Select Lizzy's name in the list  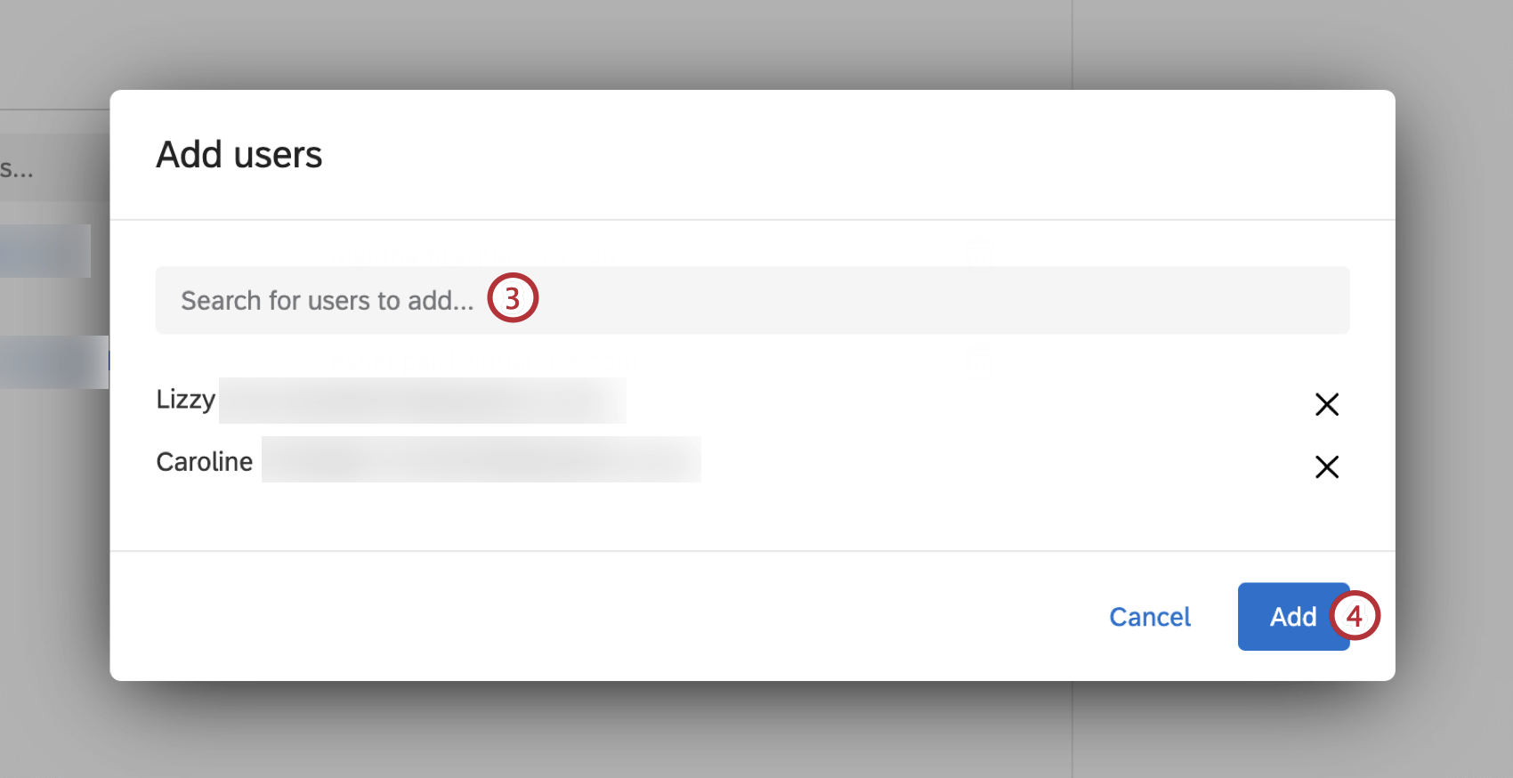(x=186, y=399)
